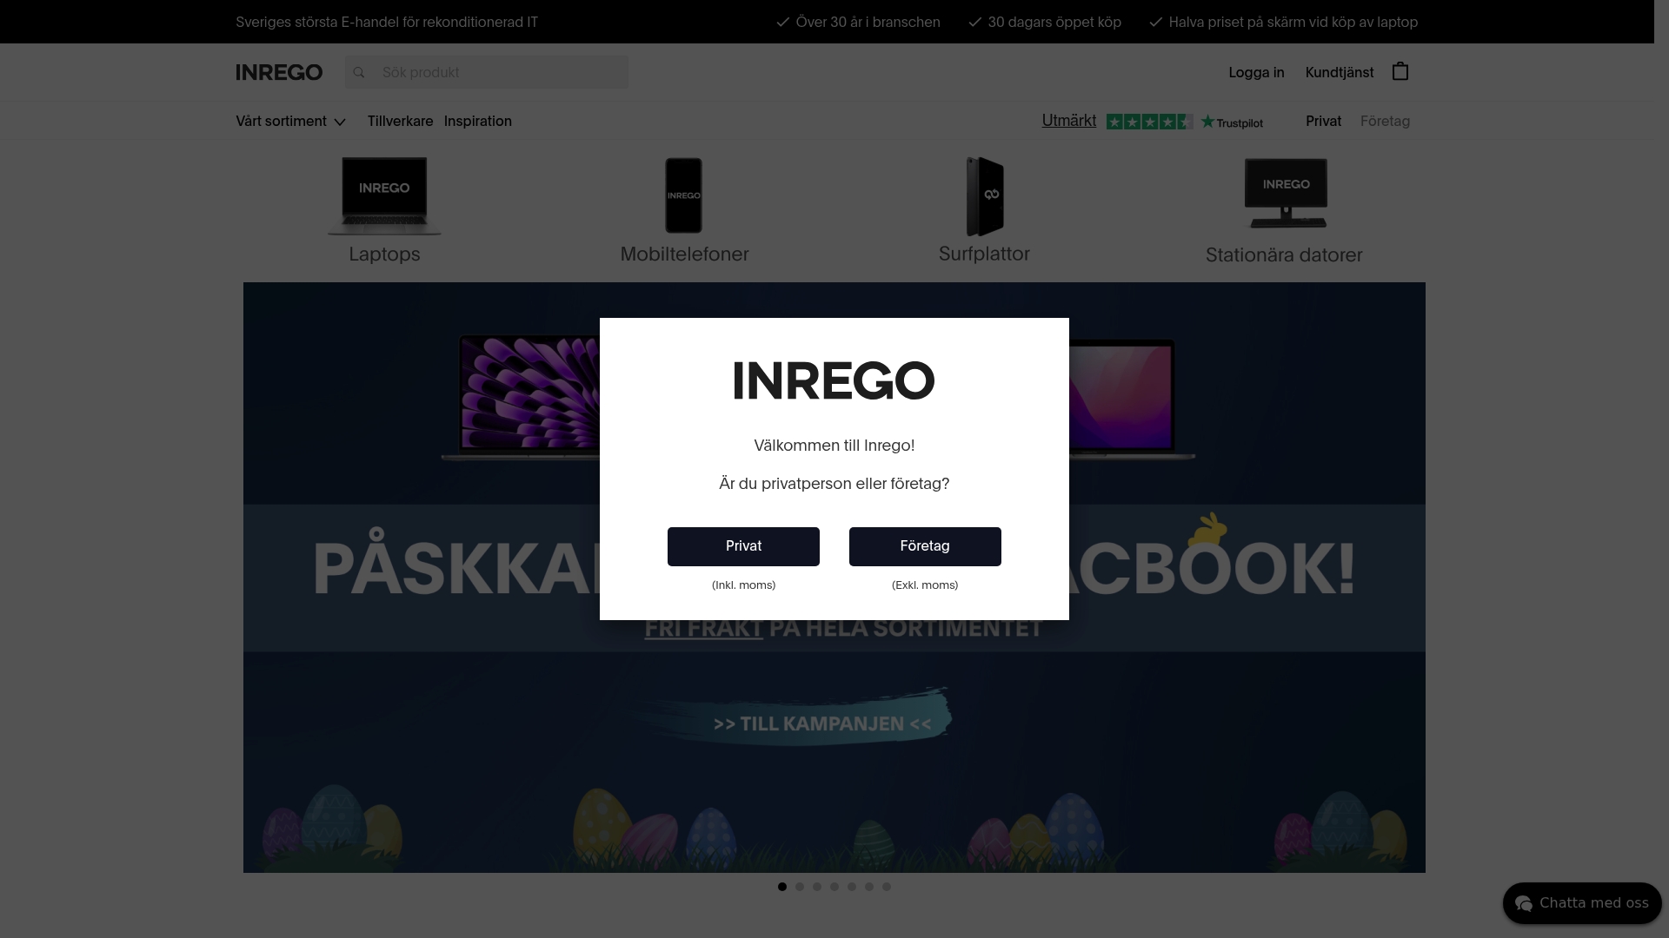Open the shopping cart icon

1400,71
